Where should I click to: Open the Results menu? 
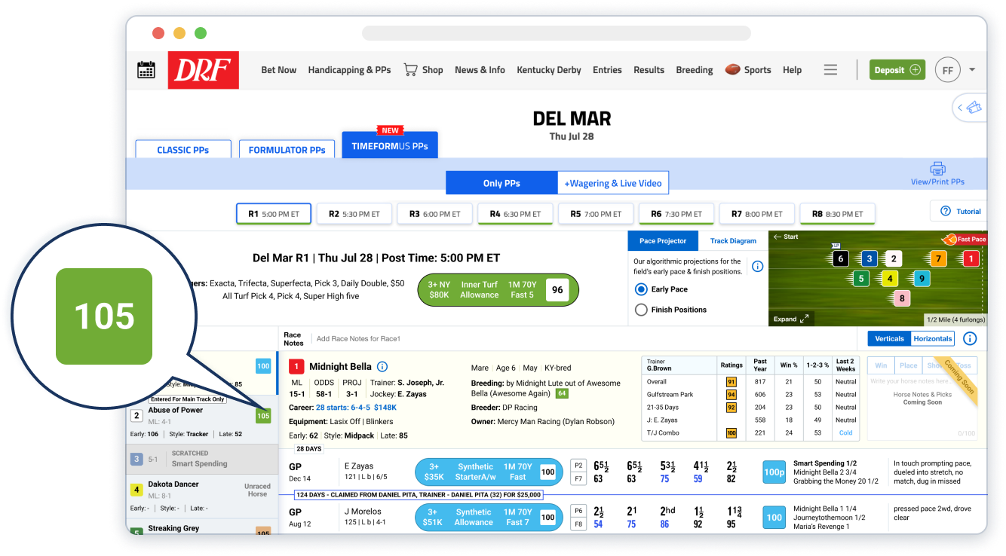click(649, 70)
